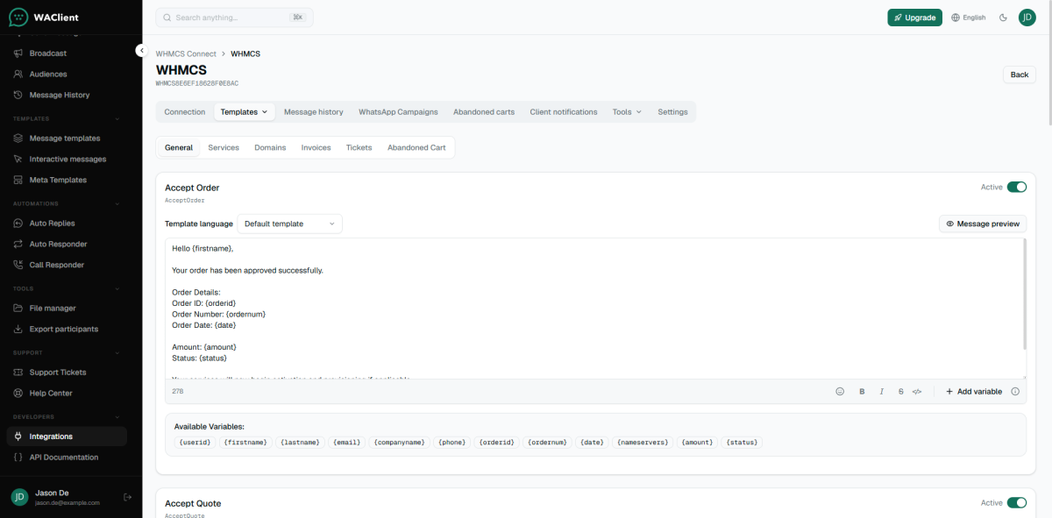
Task: Apply code formatting in editor
Action: click(917, 392)
